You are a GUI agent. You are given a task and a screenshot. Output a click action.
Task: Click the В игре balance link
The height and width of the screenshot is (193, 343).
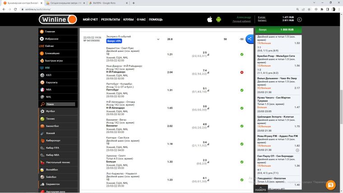coord(262,17)
